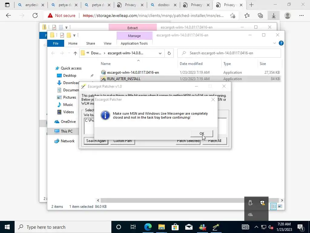Image resolution: width=310 pixels, height=233 pixels.
Task: Click the Not secure warning indicator
Action: click(61, 15)
